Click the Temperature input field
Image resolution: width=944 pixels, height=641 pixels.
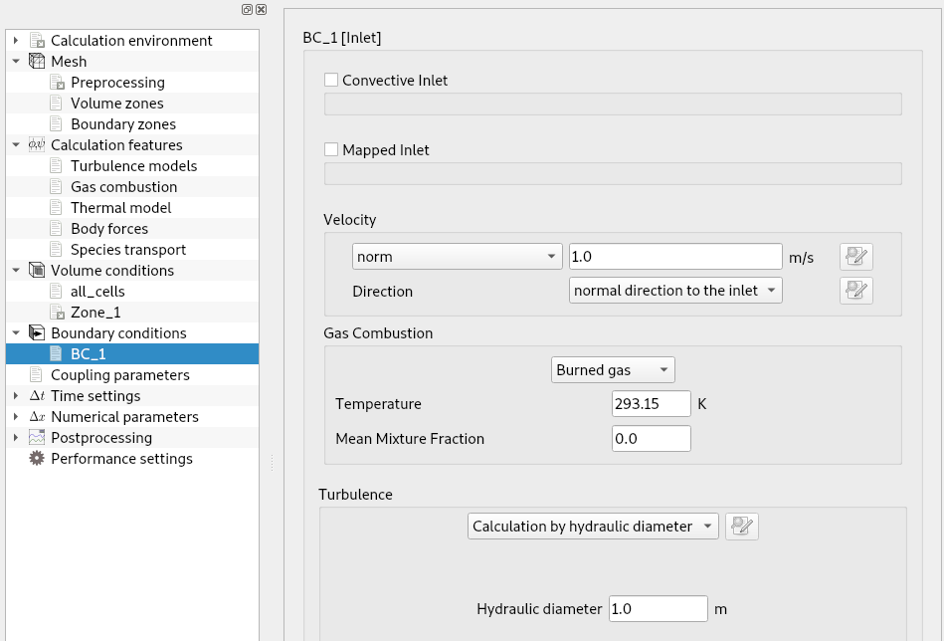pyautogui.click(x=652, y=404)
